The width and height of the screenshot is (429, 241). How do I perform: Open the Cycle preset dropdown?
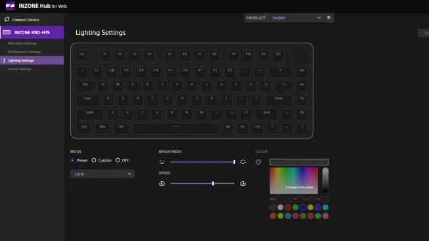(102, 174)
